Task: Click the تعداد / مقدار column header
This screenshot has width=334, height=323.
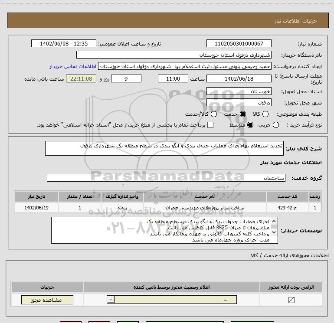Action: 80,196
